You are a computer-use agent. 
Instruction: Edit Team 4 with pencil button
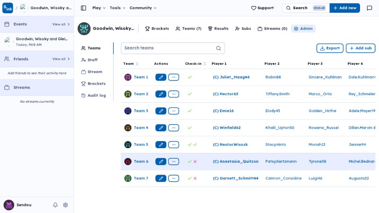tap(161, 127)
